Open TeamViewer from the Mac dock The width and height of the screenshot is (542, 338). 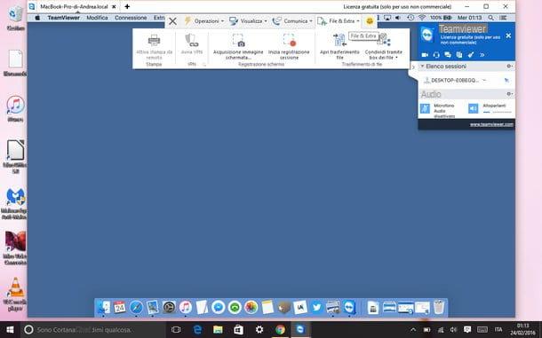point(349,307)
